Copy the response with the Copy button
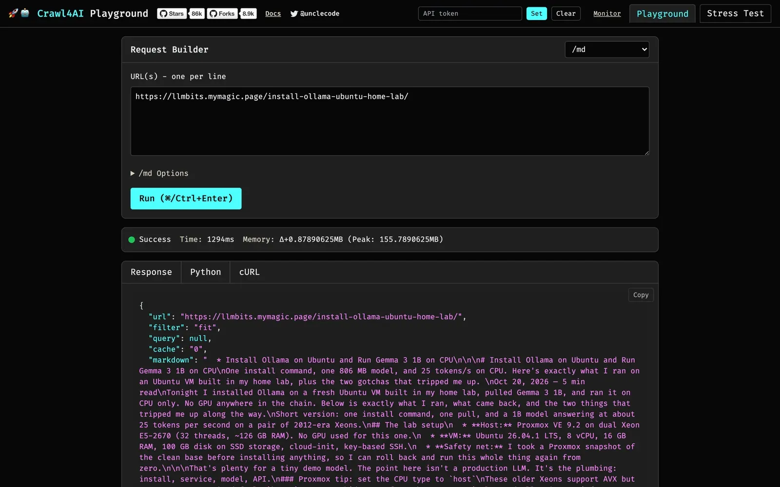Viewport: 780px width, 487px height. coord(641,295)
